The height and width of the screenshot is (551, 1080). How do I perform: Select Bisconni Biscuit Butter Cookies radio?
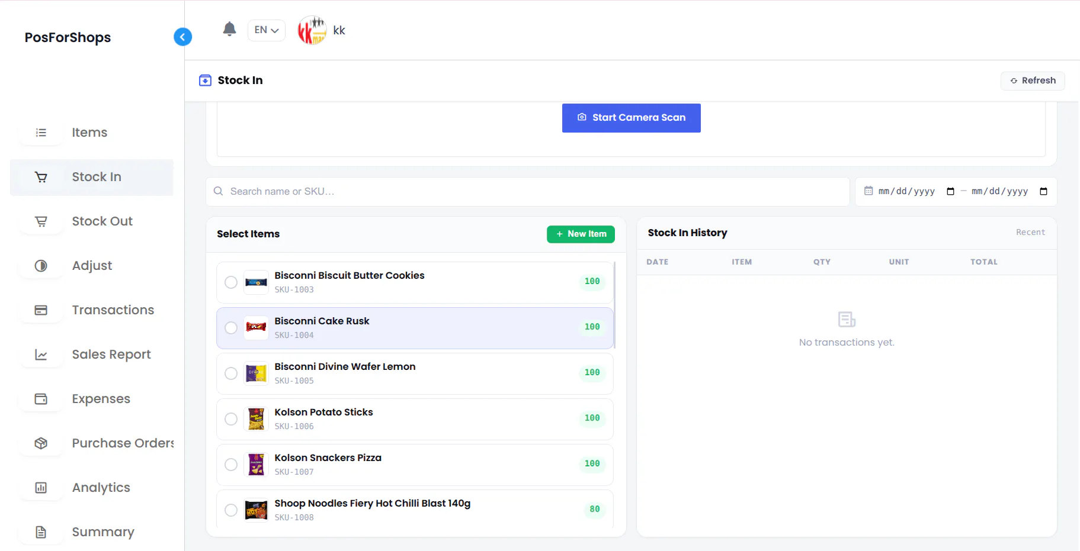tap(231, 282)
